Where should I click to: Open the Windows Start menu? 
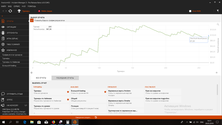(x=3, y=122)
